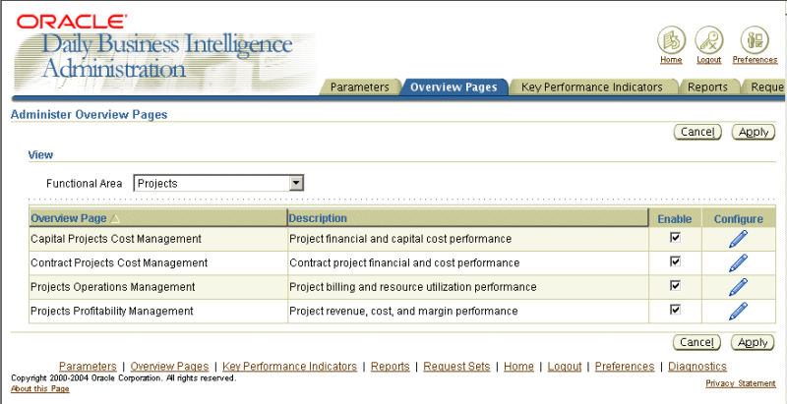The width and height of the screenshot is (787, 404).
Task: Click the Description column header
Action: (x=318, y=218)
